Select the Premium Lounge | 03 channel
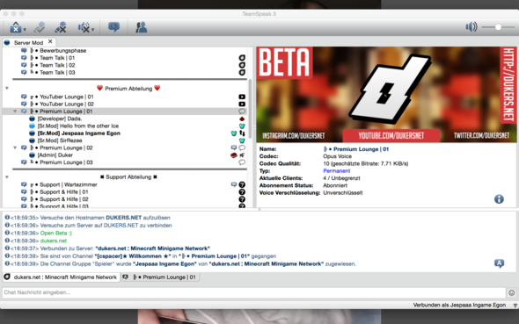The height and width of the screenshot is (324, 519). coord(66,162)
